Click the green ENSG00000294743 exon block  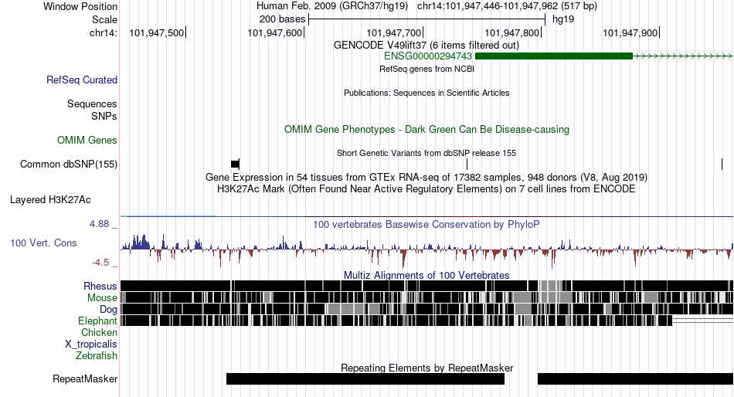click(554, 56)
